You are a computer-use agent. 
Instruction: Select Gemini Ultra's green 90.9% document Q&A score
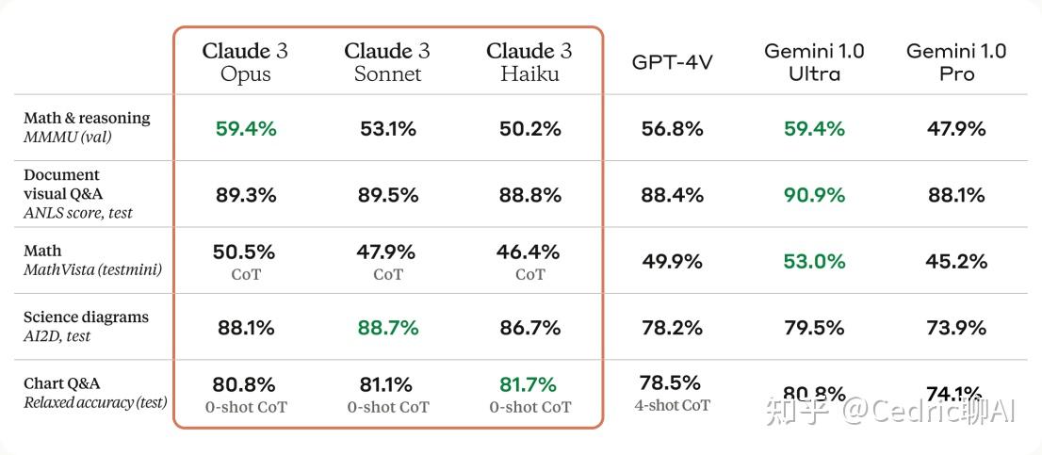(x=814, y=195)
